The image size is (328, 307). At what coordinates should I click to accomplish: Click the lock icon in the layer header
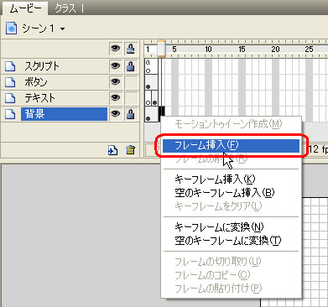131,49
